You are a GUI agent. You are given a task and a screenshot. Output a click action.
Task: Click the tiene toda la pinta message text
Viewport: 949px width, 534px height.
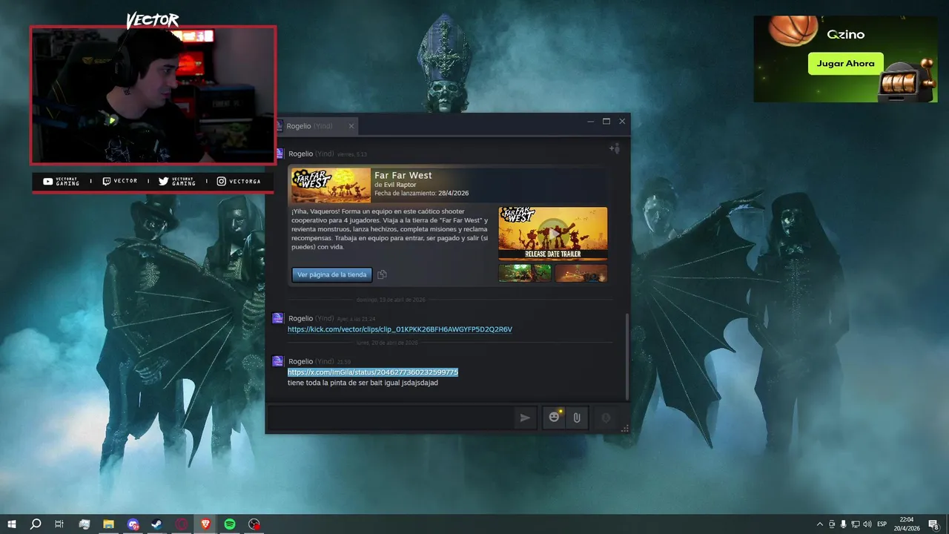363,383
